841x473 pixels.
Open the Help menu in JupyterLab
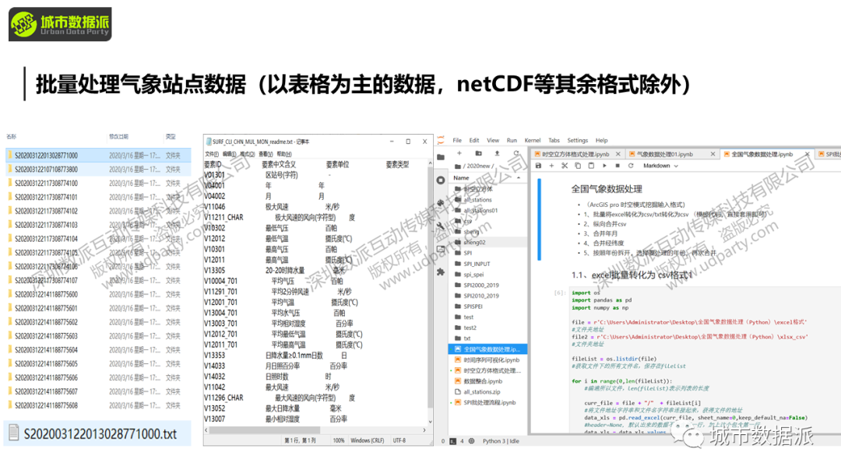[x=602, y=140]
